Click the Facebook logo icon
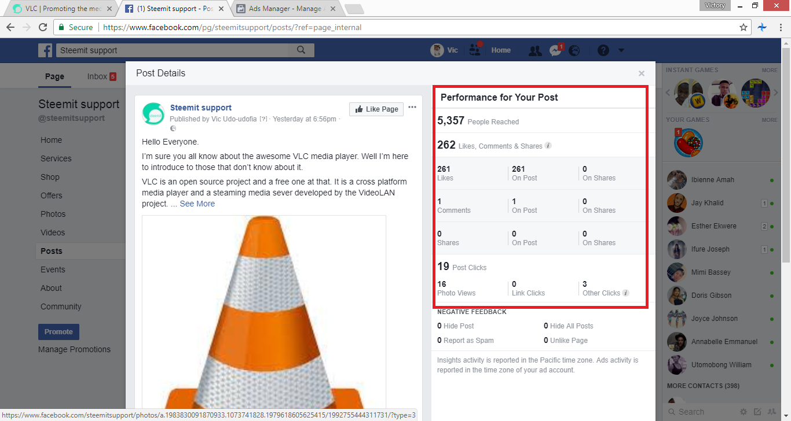Image resolution: width=791 pixels, height=421 pixels. pyautogui.click(x=45, y=50)
